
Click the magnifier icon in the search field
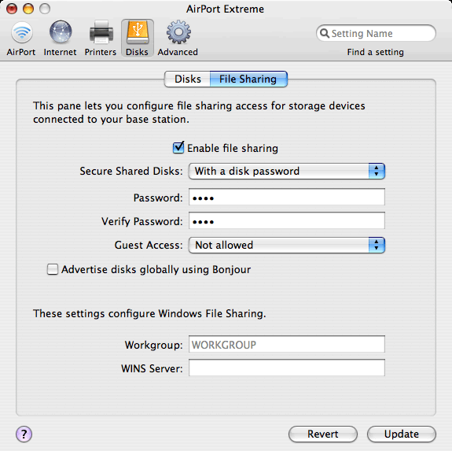(325, 33)
